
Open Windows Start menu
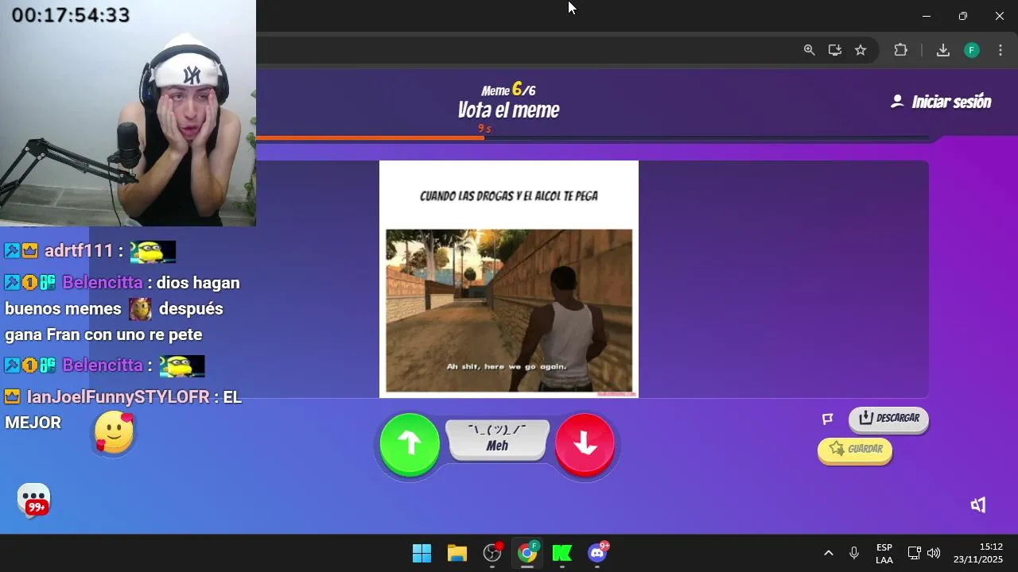[x=422, y=553]
